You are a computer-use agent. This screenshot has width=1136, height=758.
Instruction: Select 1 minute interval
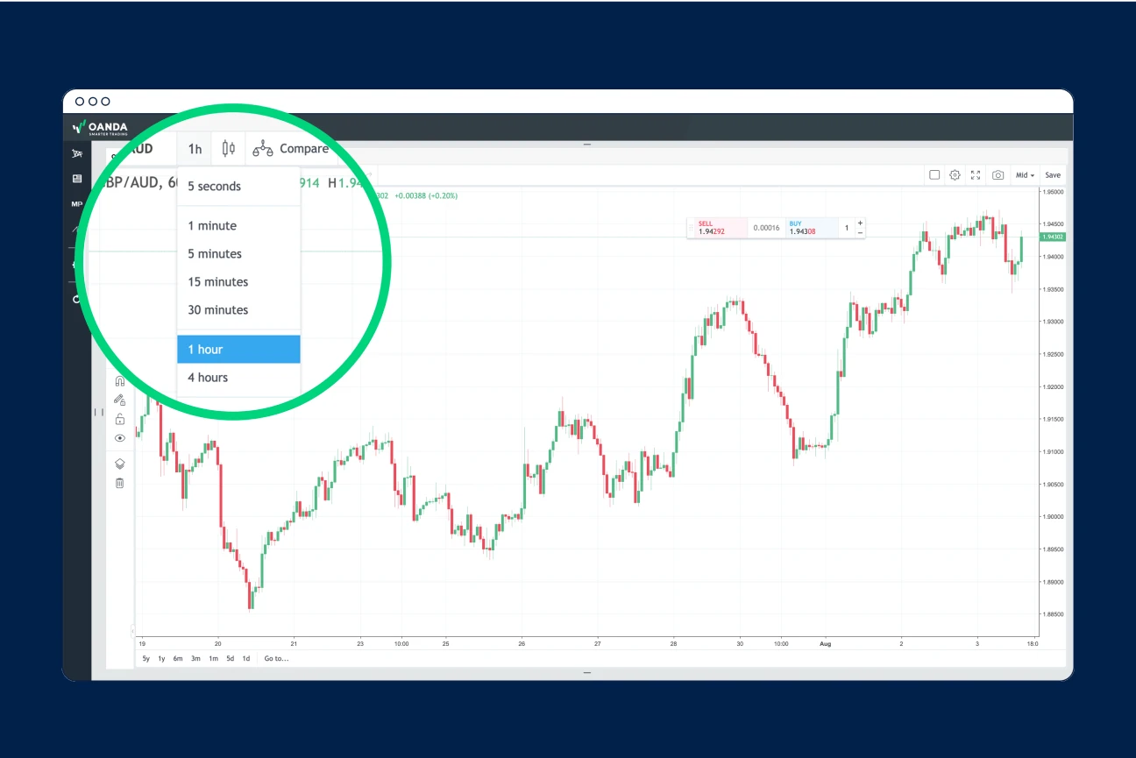click(238, 226)
